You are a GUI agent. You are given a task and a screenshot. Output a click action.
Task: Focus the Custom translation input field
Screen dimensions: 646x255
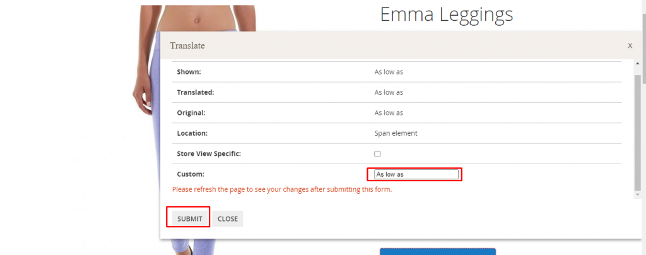416,174
